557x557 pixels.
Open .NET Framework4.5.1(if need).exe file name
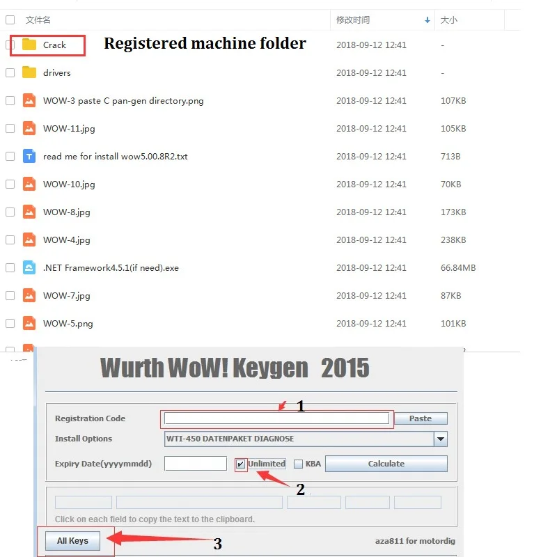(111, 268)
